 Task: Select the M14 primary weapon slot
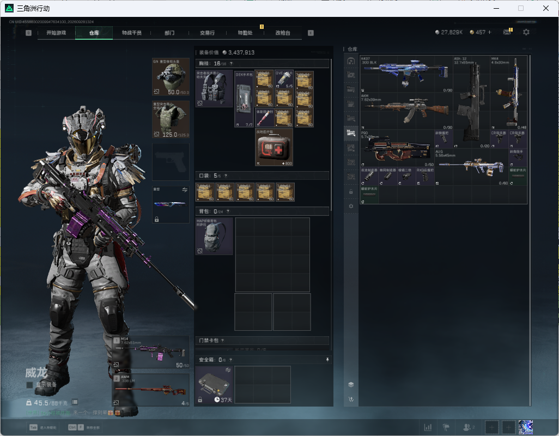pos(151,353)
